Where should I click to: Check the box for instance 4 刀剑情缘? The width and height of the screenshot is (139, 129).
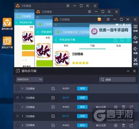(18, 125)
